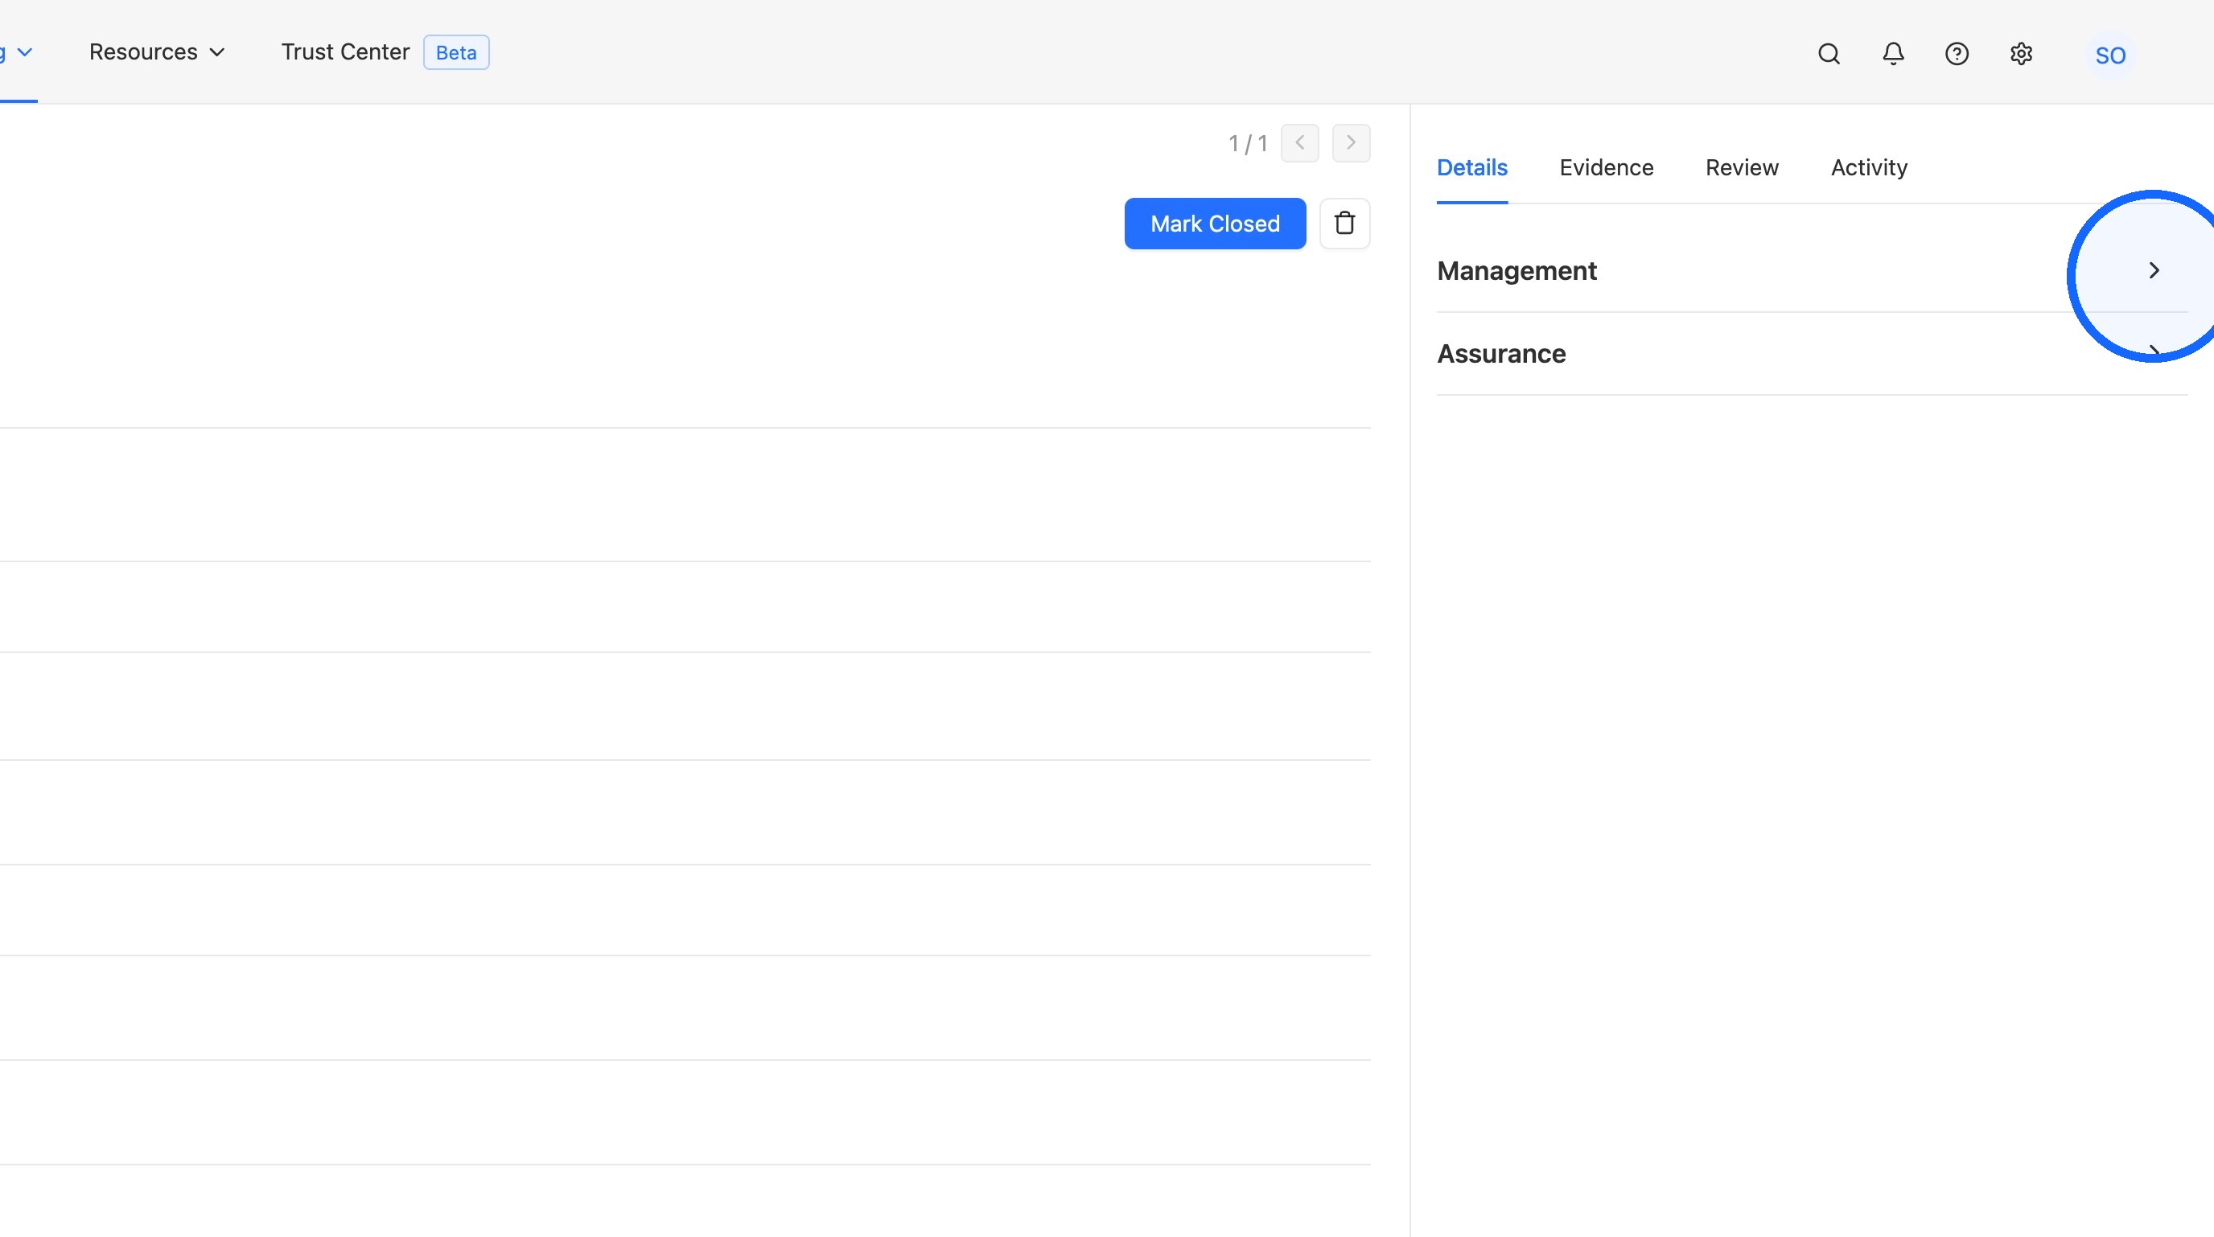Go to the previous item arrow
The image size is (2214, 1237).
[1299, 142]
